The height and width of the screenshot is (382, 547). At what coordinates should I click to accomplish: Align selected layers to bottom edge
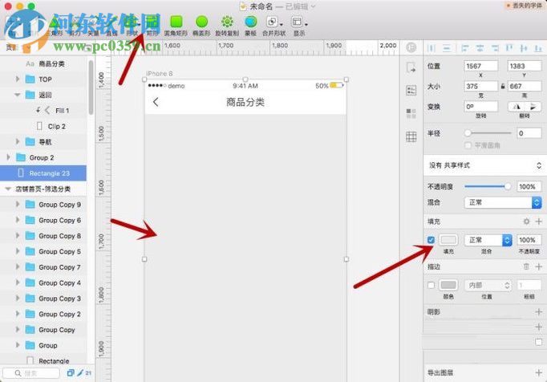538,48
